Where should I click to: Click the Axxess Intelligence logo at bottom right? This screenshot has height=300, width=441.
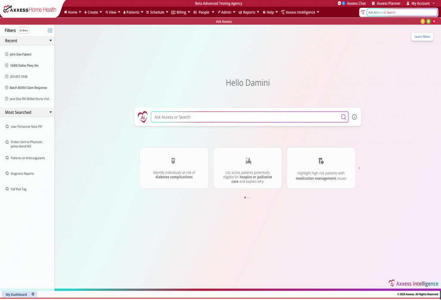pos(413,283)
